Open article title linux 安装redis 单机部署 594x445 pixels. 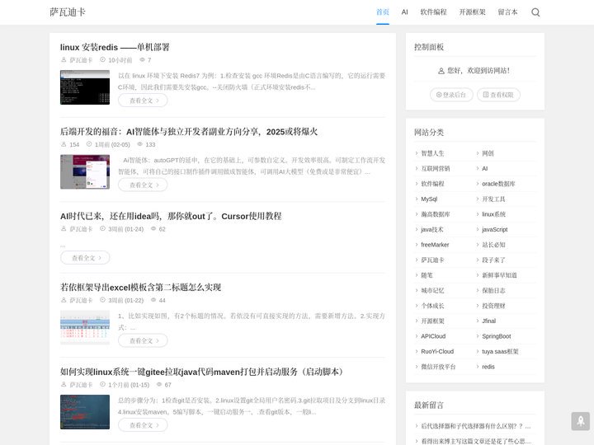[115, 47]
